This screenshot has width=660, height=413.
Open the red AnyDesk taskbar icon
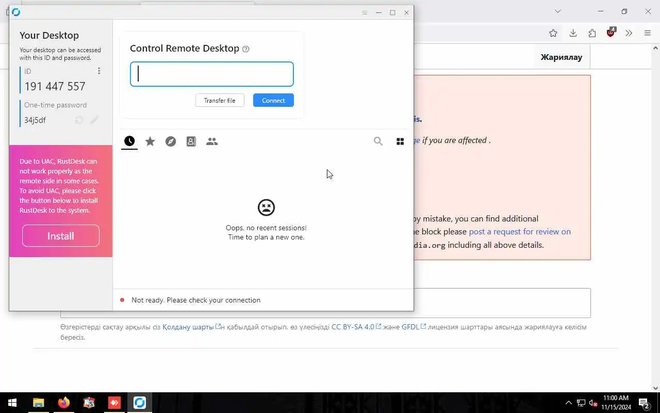coord(114,403)
